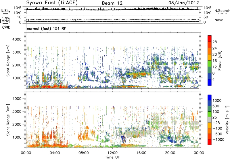The image size is (230, 159).
Task: Click the '60' Nave axis tick
Action: coord(206,17)
